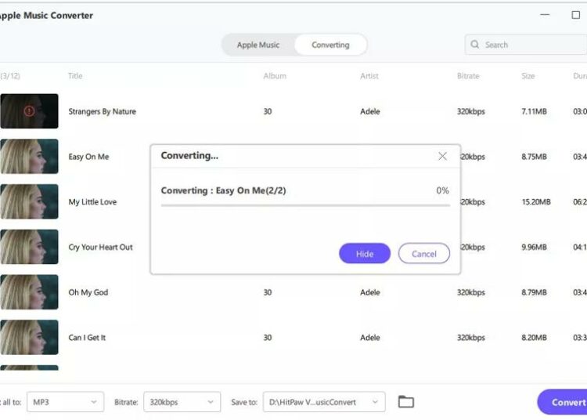Click the Title column header
The height and width of the screenshot is (420, 587).
click(x=75, y=76)
